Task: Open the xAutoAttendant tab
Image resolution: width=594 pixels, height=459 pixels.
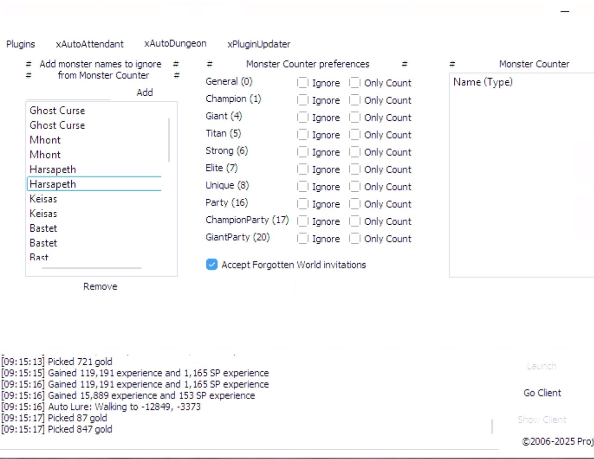Action: pos(90,44)
